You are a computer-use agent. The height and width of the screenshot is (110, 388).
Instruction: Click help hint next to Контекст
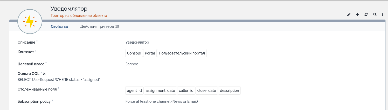coord(36,51)
